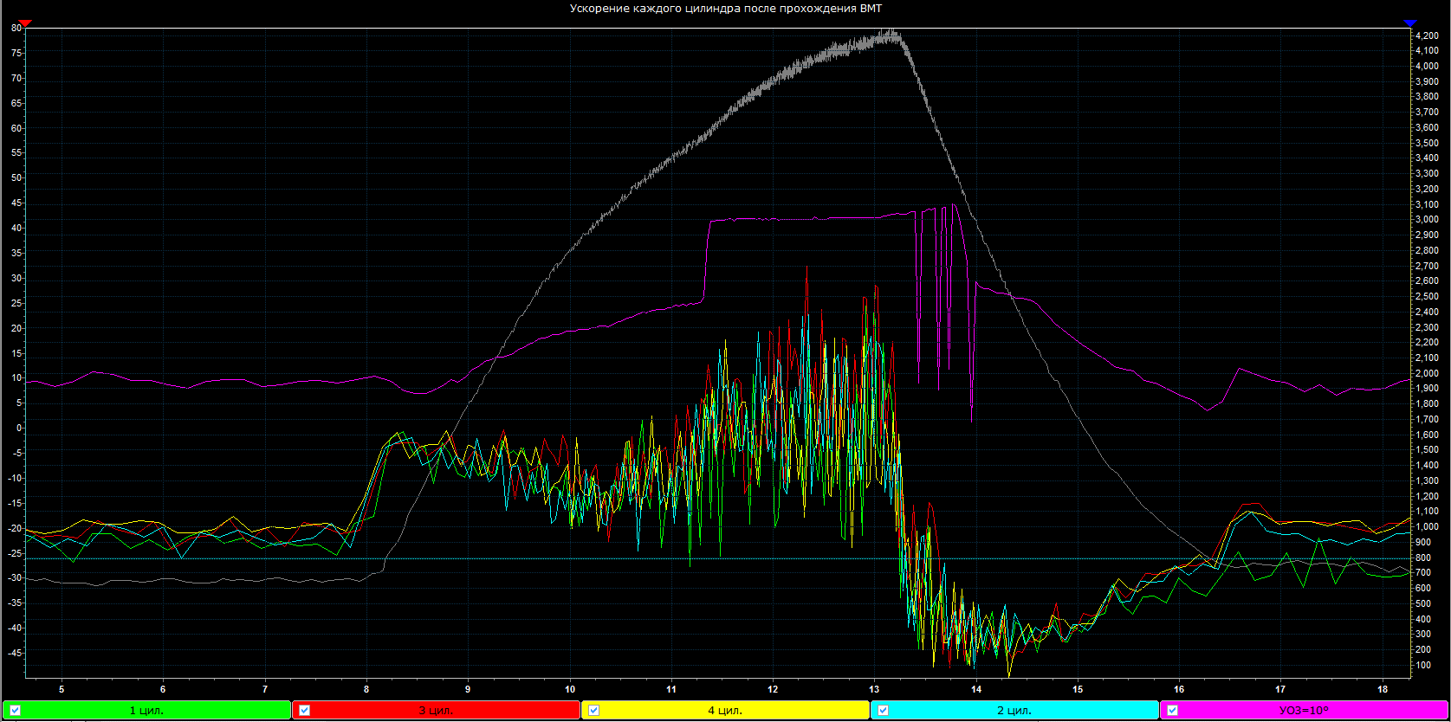The image size is (1451, 722).
Task: Click the time axis label 5
Action: 62,689
